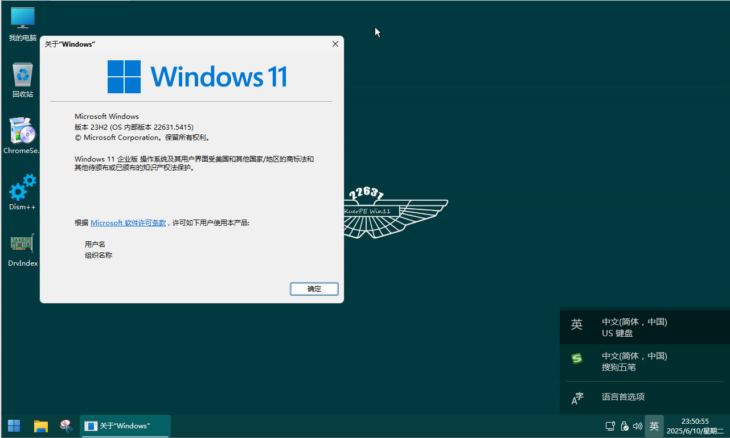The image size is (730, 438).
Task: Click the © Microsoft Corporation copyright line
Action: (142, 138)
